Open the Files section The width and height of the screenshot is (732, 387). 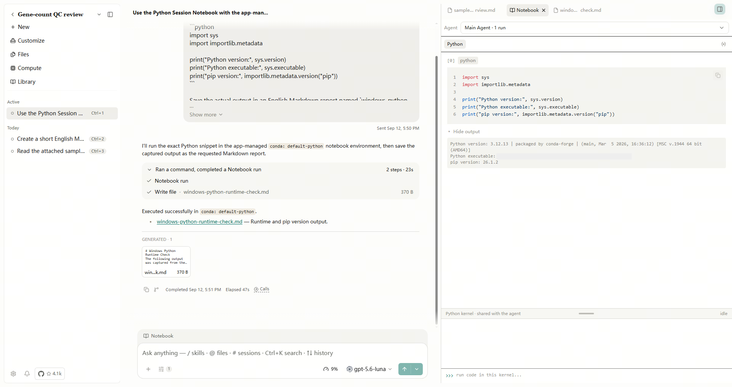click(20, 54)
